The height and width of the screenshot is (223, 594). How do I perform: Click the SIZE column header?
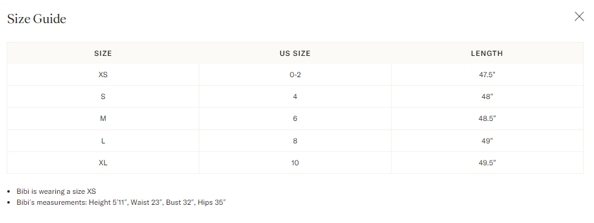click(103, 53)
